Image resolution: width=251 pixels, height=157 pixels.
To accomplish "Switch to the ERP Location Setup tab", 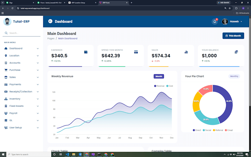I will tap(82, 3).
